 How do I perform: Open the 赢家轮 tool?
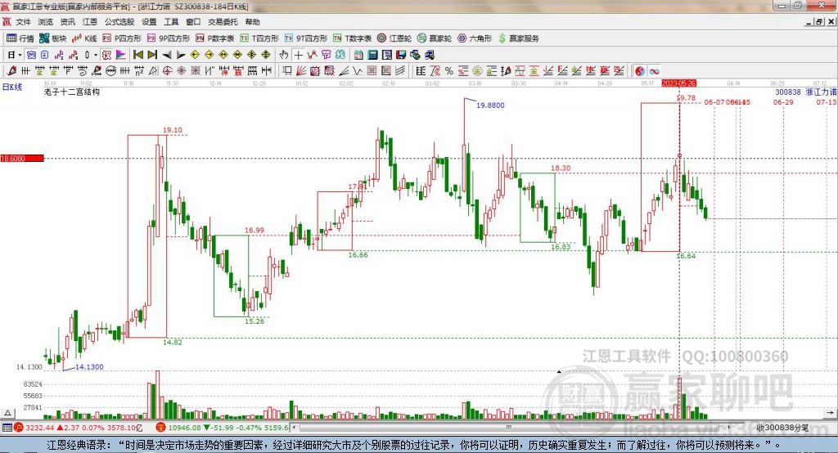coord(435,38)
